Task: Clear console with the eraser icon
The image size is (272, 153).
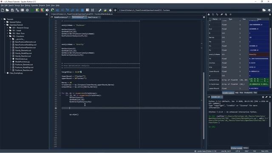Action: (266, 97)
